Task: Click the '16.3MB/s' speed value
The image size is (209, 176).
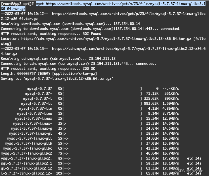Action: click(x=171, y=138)
